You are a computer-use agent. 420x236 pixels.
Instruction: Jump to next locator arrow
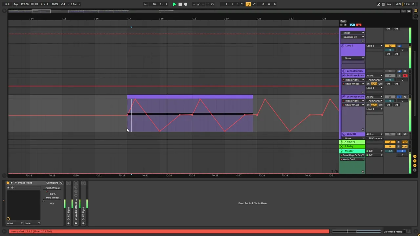tap(345, 25)
